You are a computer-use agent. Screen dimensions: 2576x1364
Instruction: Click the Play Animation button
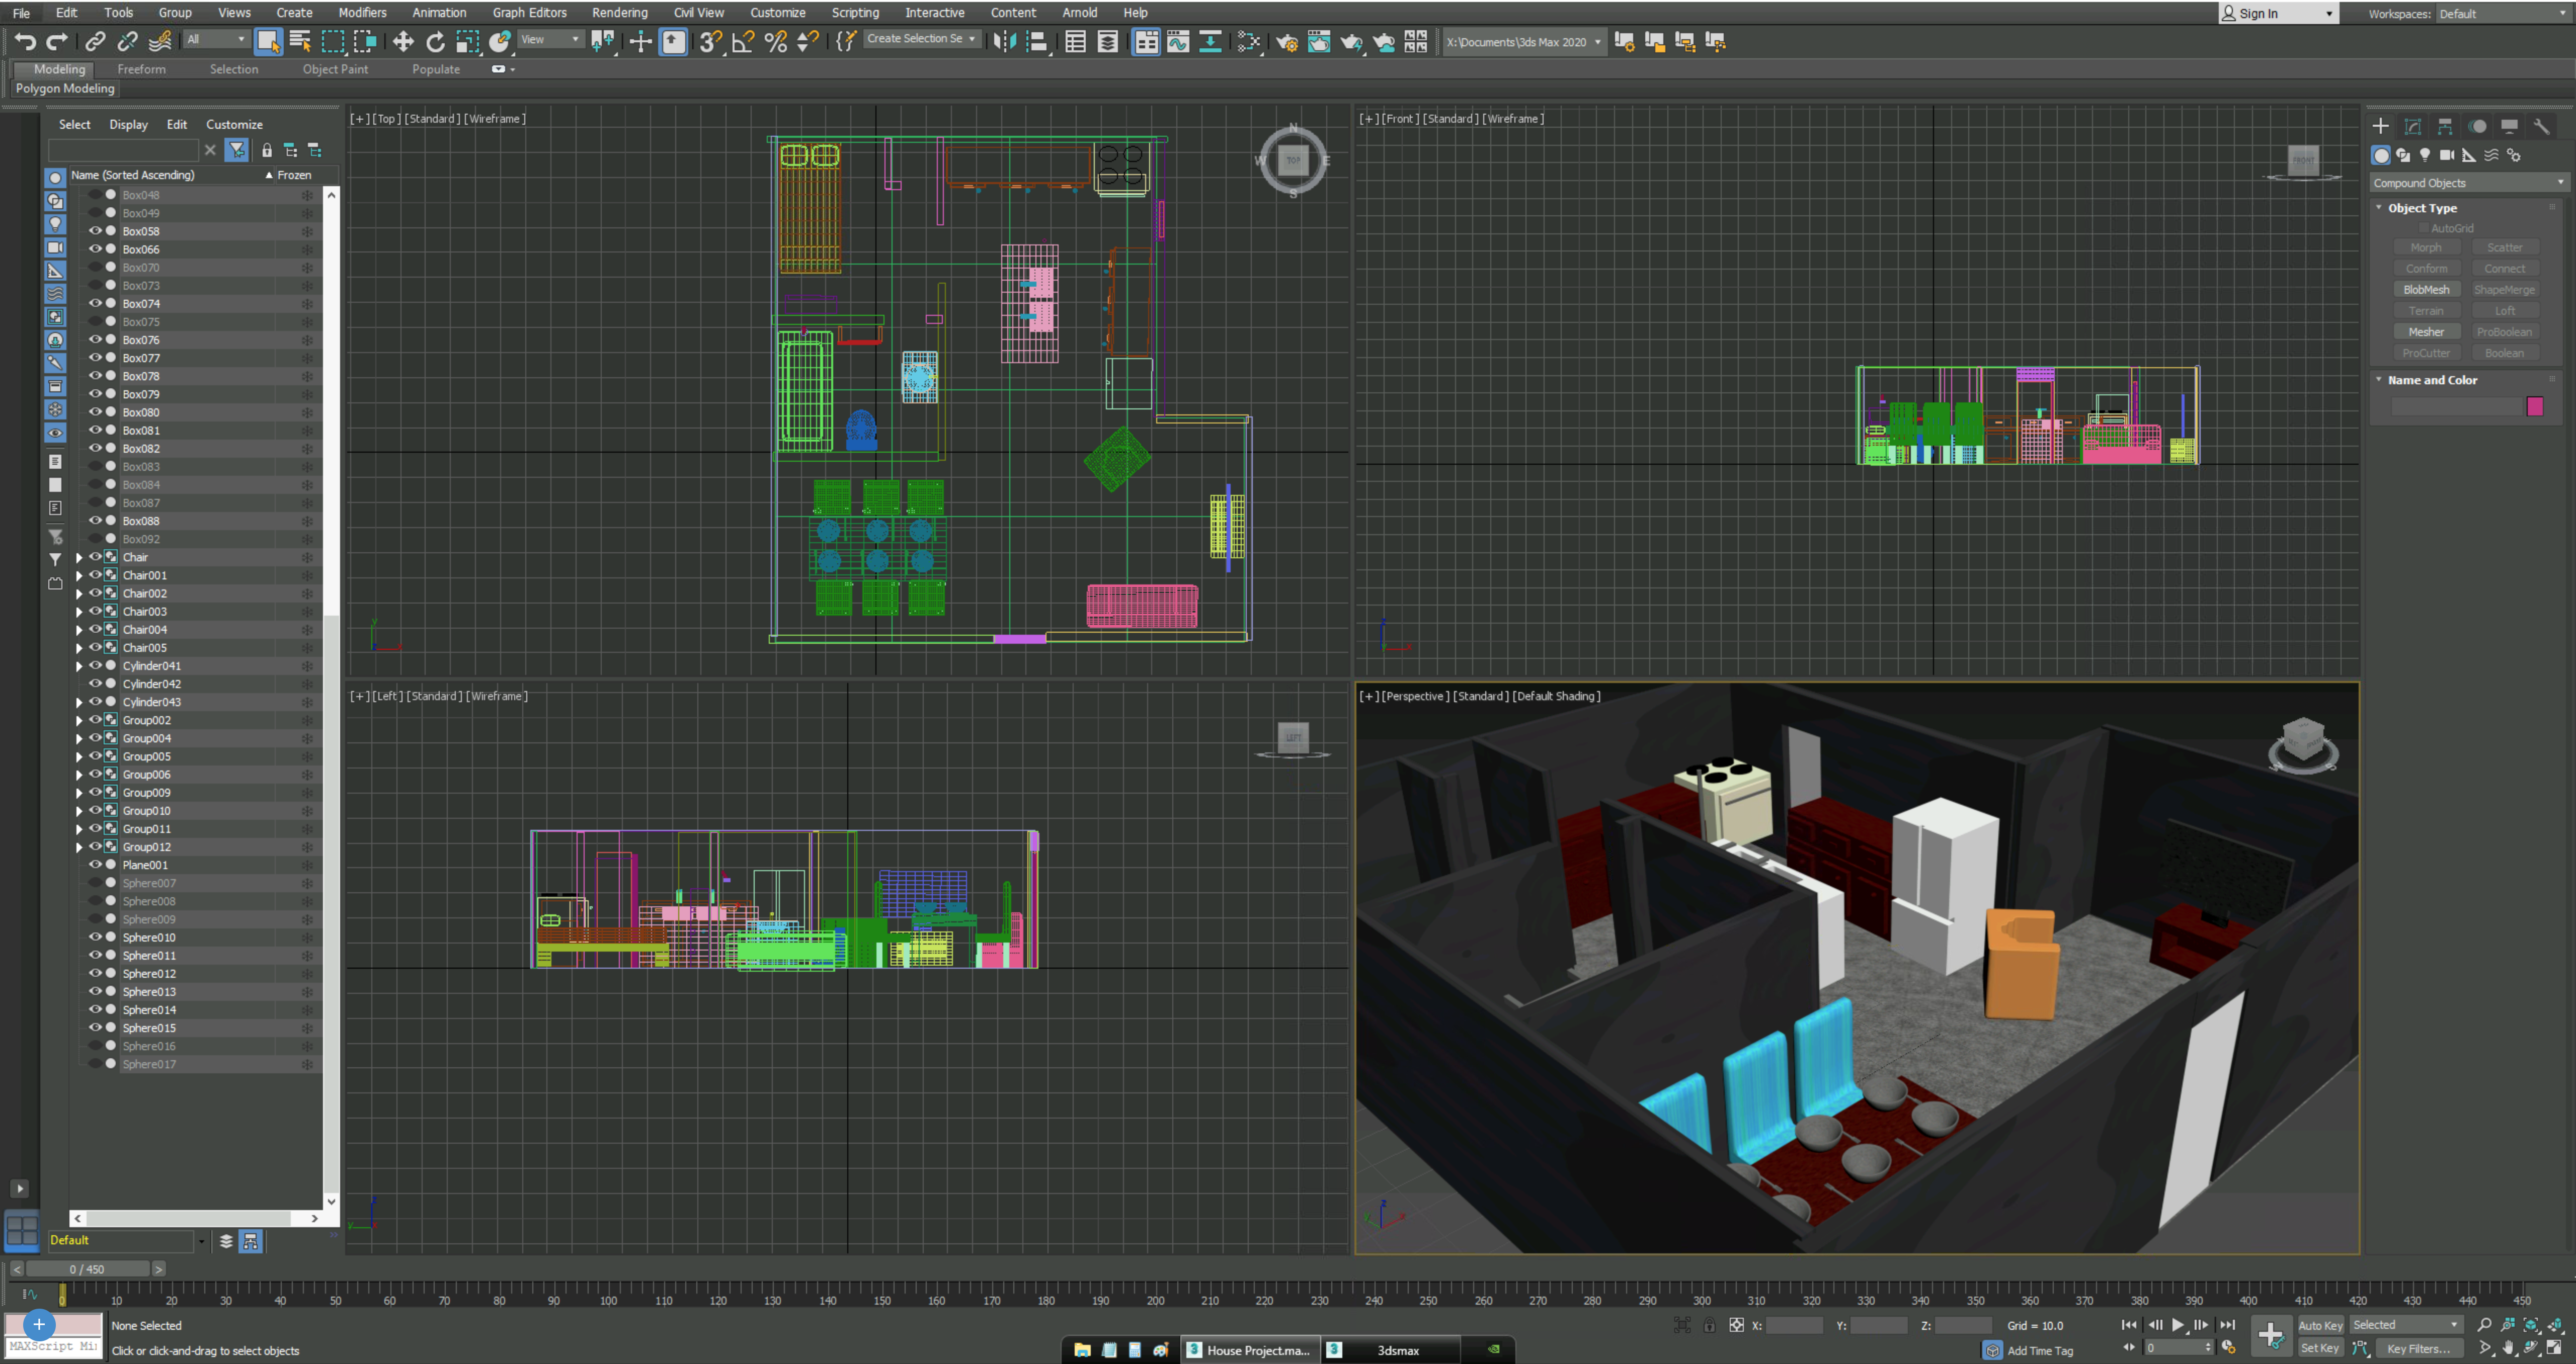tap(2178, 1325)
